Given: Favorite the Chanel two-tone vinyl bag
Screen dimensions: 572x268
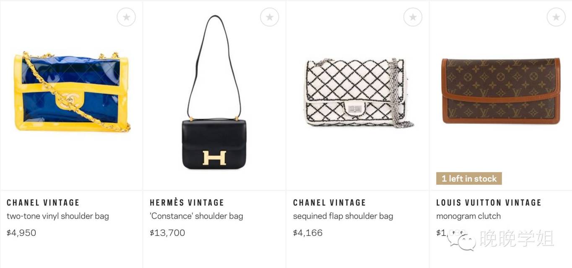Looking at the screenshot, I should 126,17.
